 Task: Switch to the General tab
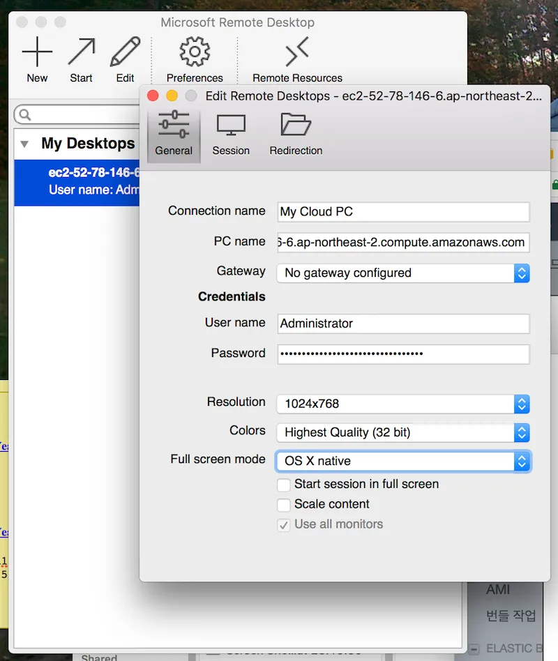(x=174, y=135)
